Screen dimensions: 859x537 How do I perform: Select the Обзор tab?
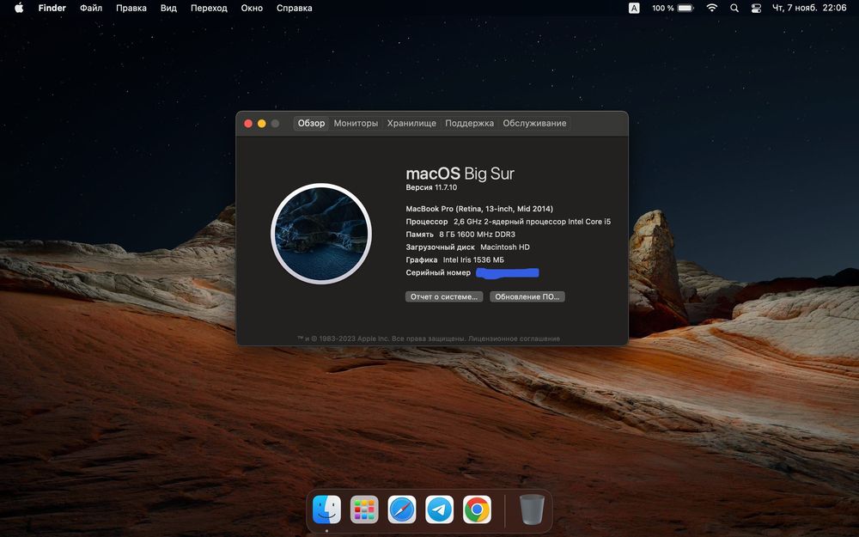pos(311,123)
